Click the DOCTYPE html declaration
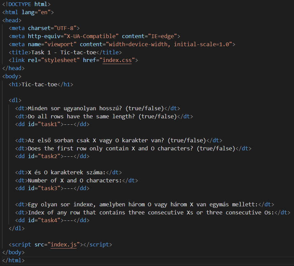This screenshot has width=294, height=266. (x=25, y=4)
